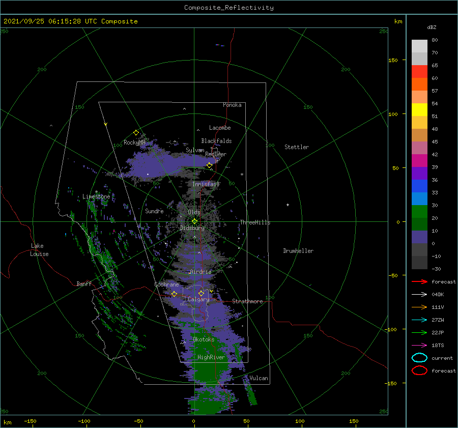Screen dimensions: 458x428
Task: Click the 150 tick on right axis
Action: pos(393,60)
